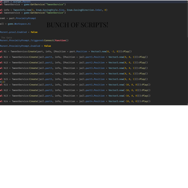
Task: Click the false value after ProximityPrompt.Enabled
Action: click(x=47, y=46)
